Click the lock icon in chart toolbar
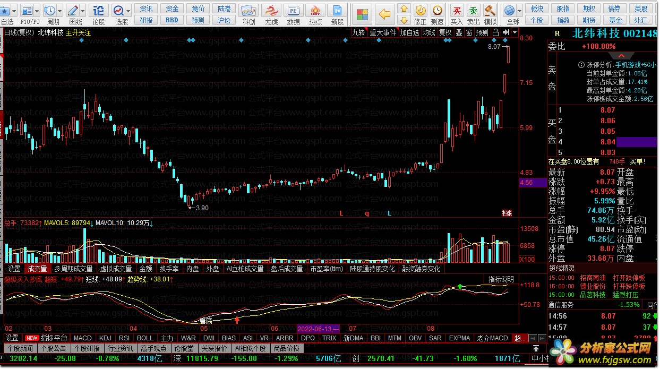Viewport: 660px width, 369px height. (x=495, y=32)
